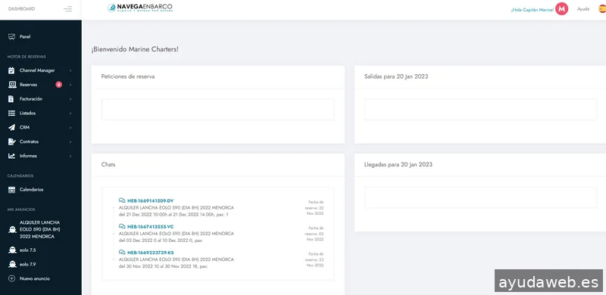Click chat icon of NEB-1669223729-KS
Screen dimensions: 606x295
(x=122, y=252)
